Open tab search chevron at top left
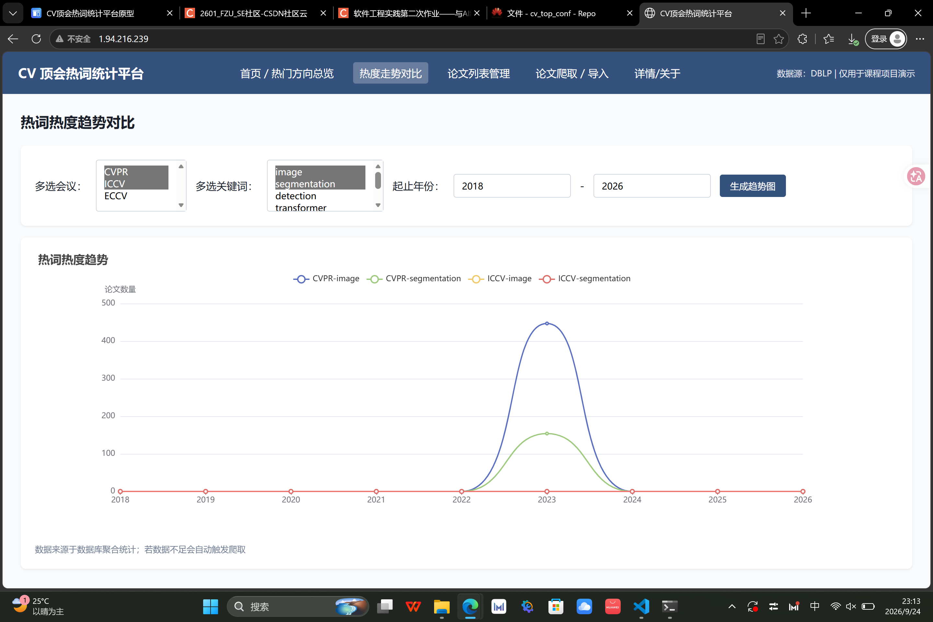The image size is (933, 622). pos(13,14)
